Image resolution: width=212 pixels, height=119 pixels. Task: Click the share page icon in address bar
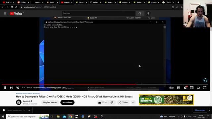(177, 7)
